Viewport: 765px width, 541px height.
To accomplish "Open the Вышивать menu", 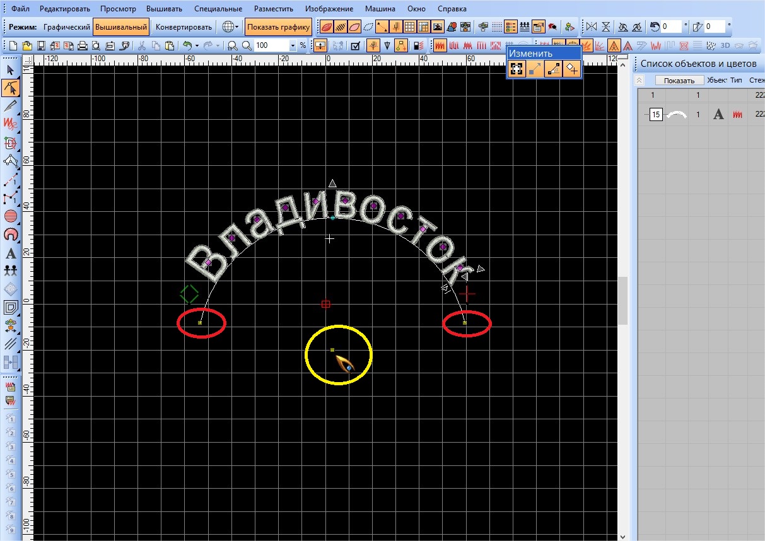I will [164, 9].
